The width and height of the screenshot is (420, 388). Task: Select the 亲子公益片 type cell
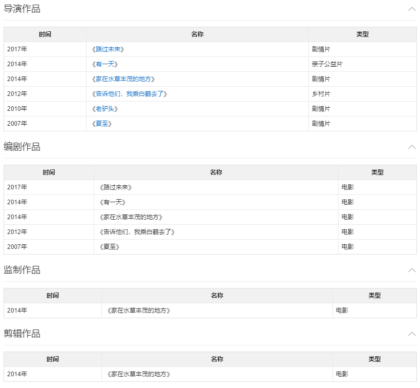click(363, 64)
